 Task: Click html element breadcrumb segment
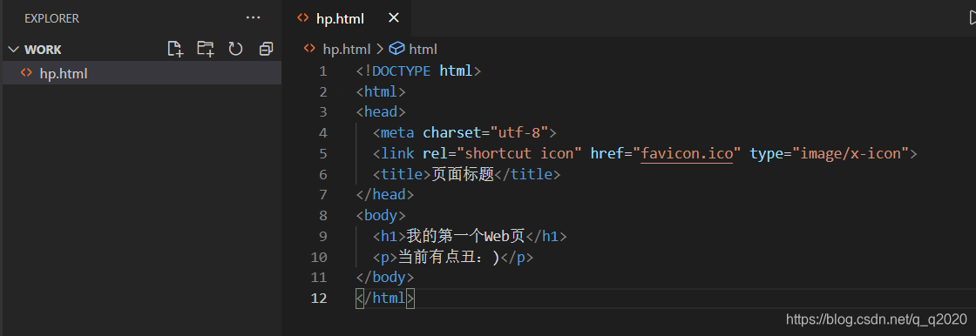pos(423,49)
